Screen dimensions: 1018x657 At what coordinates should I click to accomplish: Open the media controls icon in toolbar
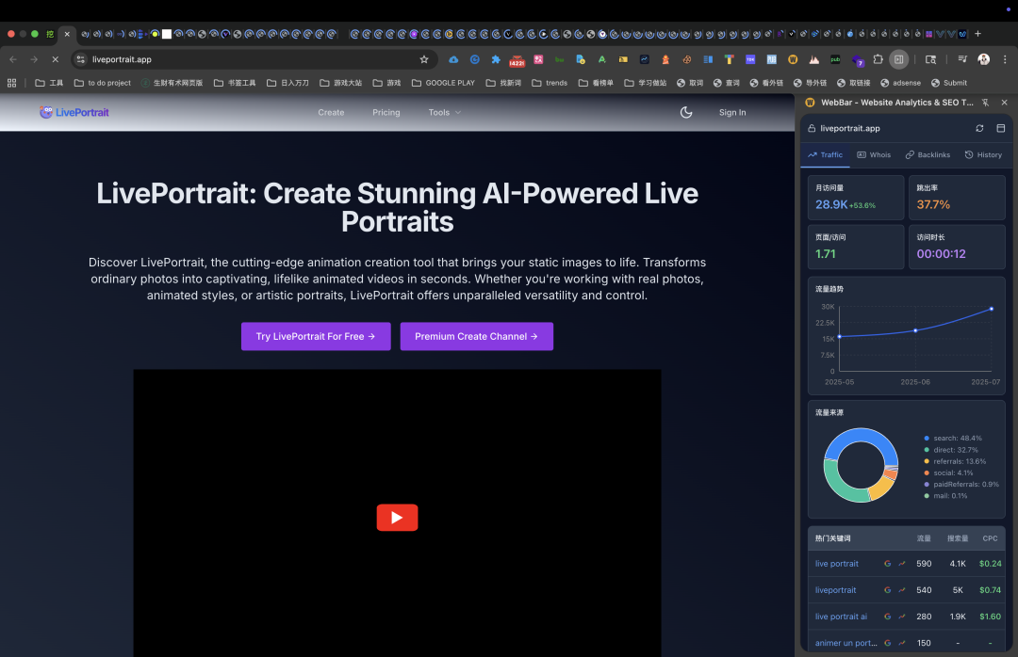point(962,59)
